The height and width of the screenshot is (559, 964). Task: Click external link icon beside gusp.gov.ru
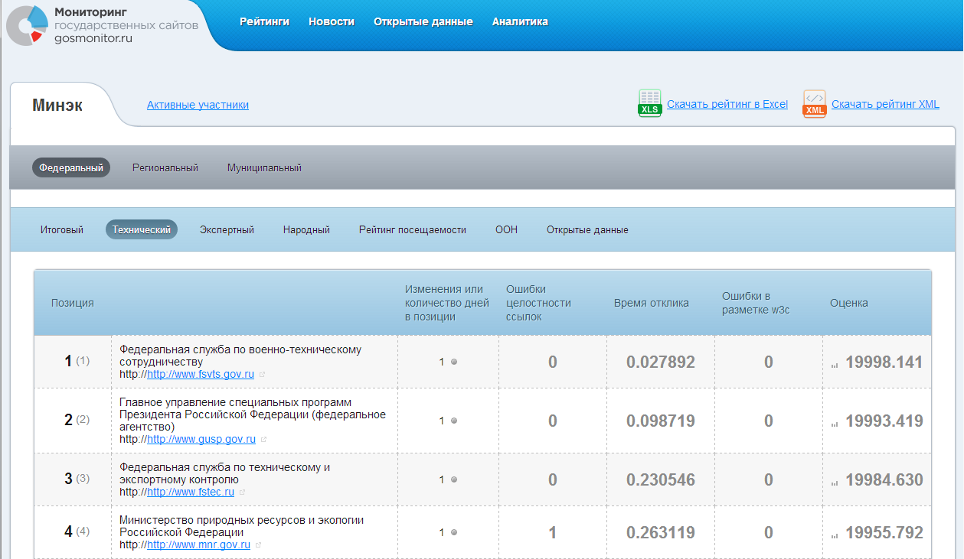(263, 440)
